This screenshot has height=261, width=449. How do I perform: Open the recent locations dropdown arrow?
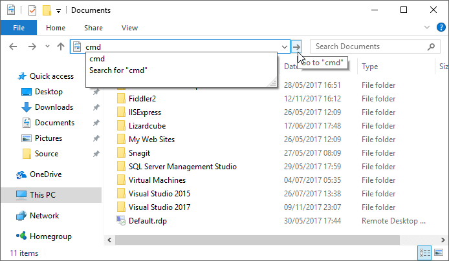pyautogui.click(x=47, y=47)
